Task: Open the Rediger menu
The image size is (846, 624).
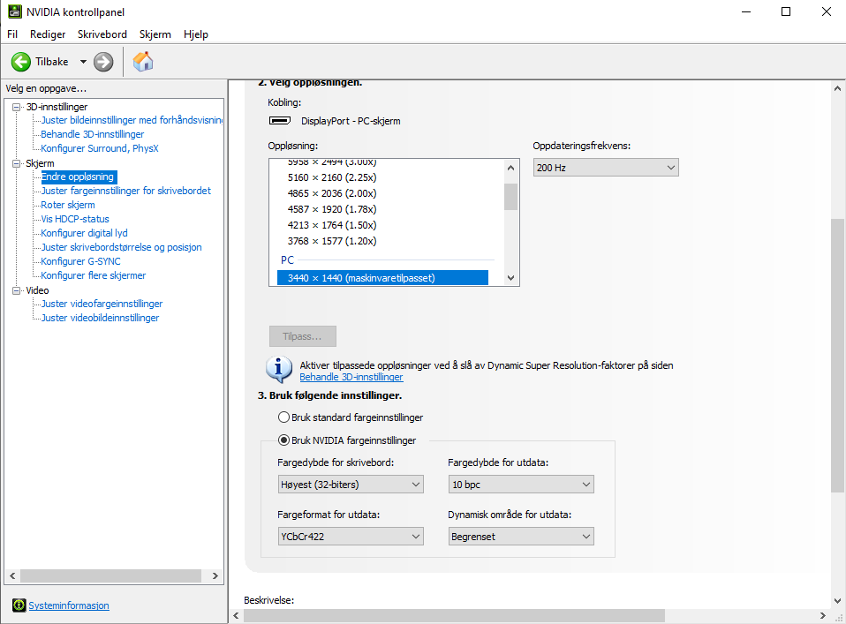Action: point(48,34)
